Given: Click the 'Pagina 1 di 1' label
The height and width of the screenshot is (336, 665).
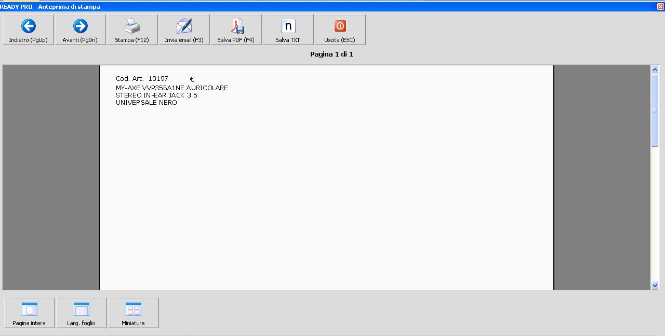Looking at the screenshot, I should coord(331,54).
